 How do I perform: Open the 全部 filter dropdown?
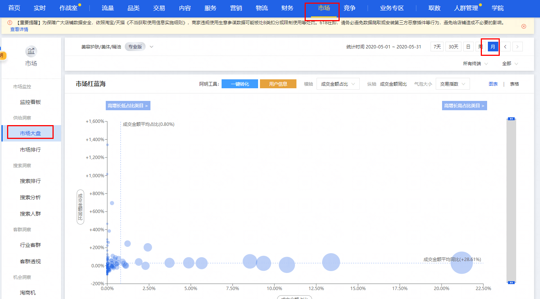tap(510, 64)
